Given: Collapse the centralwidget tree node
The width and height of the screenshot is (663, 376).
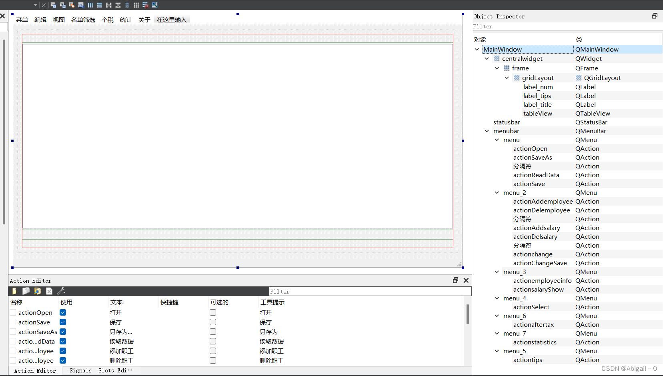Looking at the screenshot, I should [x=487, y=59].
